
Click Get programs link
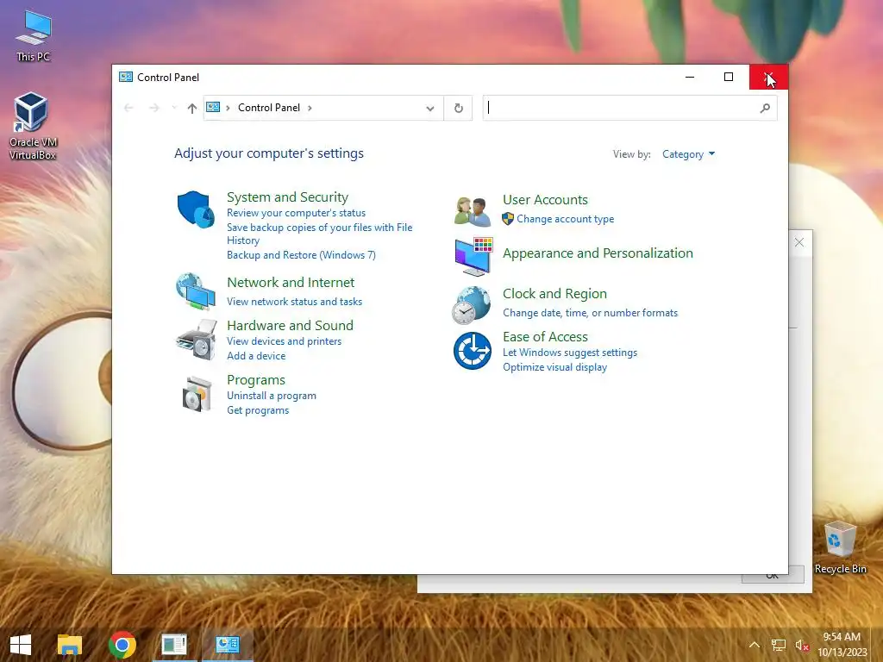point(258,410)
